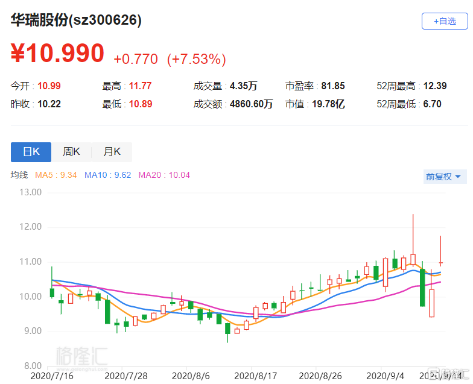Select the 2020/8/26 date label
This screenshot has height=384, width=473.
click(x=320, y=376)
